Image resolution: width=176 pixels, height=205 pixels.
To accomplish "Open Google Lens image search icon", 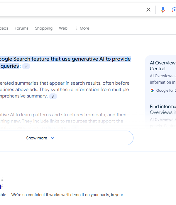I will pos(174,10).
